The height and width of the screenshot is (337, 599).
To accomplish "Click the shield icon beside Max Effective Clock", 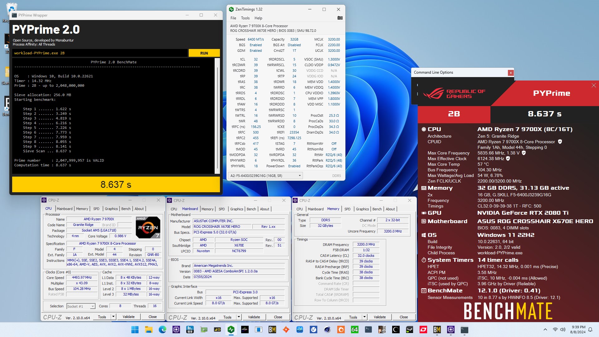I will tap(508, 159).
